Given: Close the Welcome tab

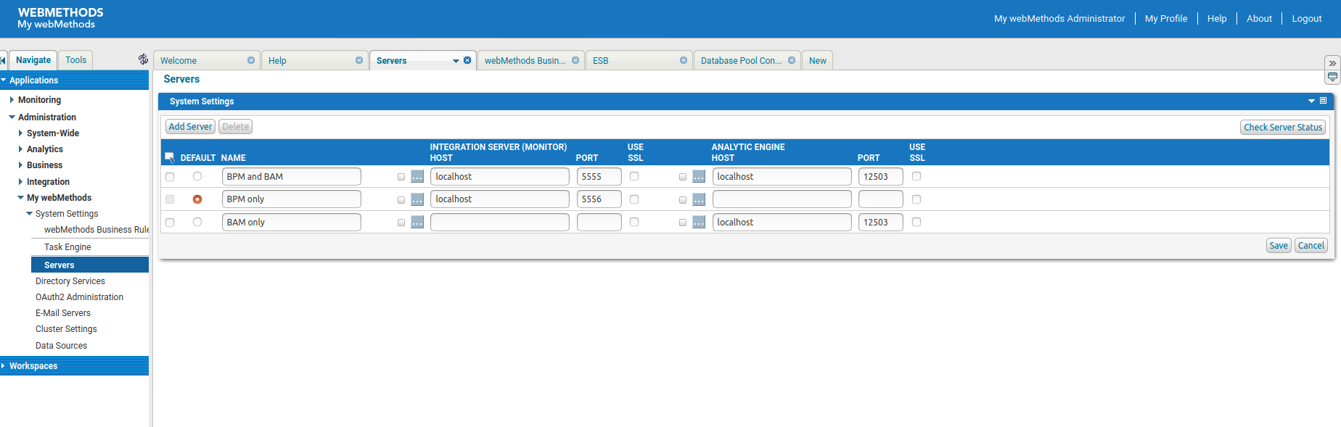Looking at the screenshot, I should (251, 60).
